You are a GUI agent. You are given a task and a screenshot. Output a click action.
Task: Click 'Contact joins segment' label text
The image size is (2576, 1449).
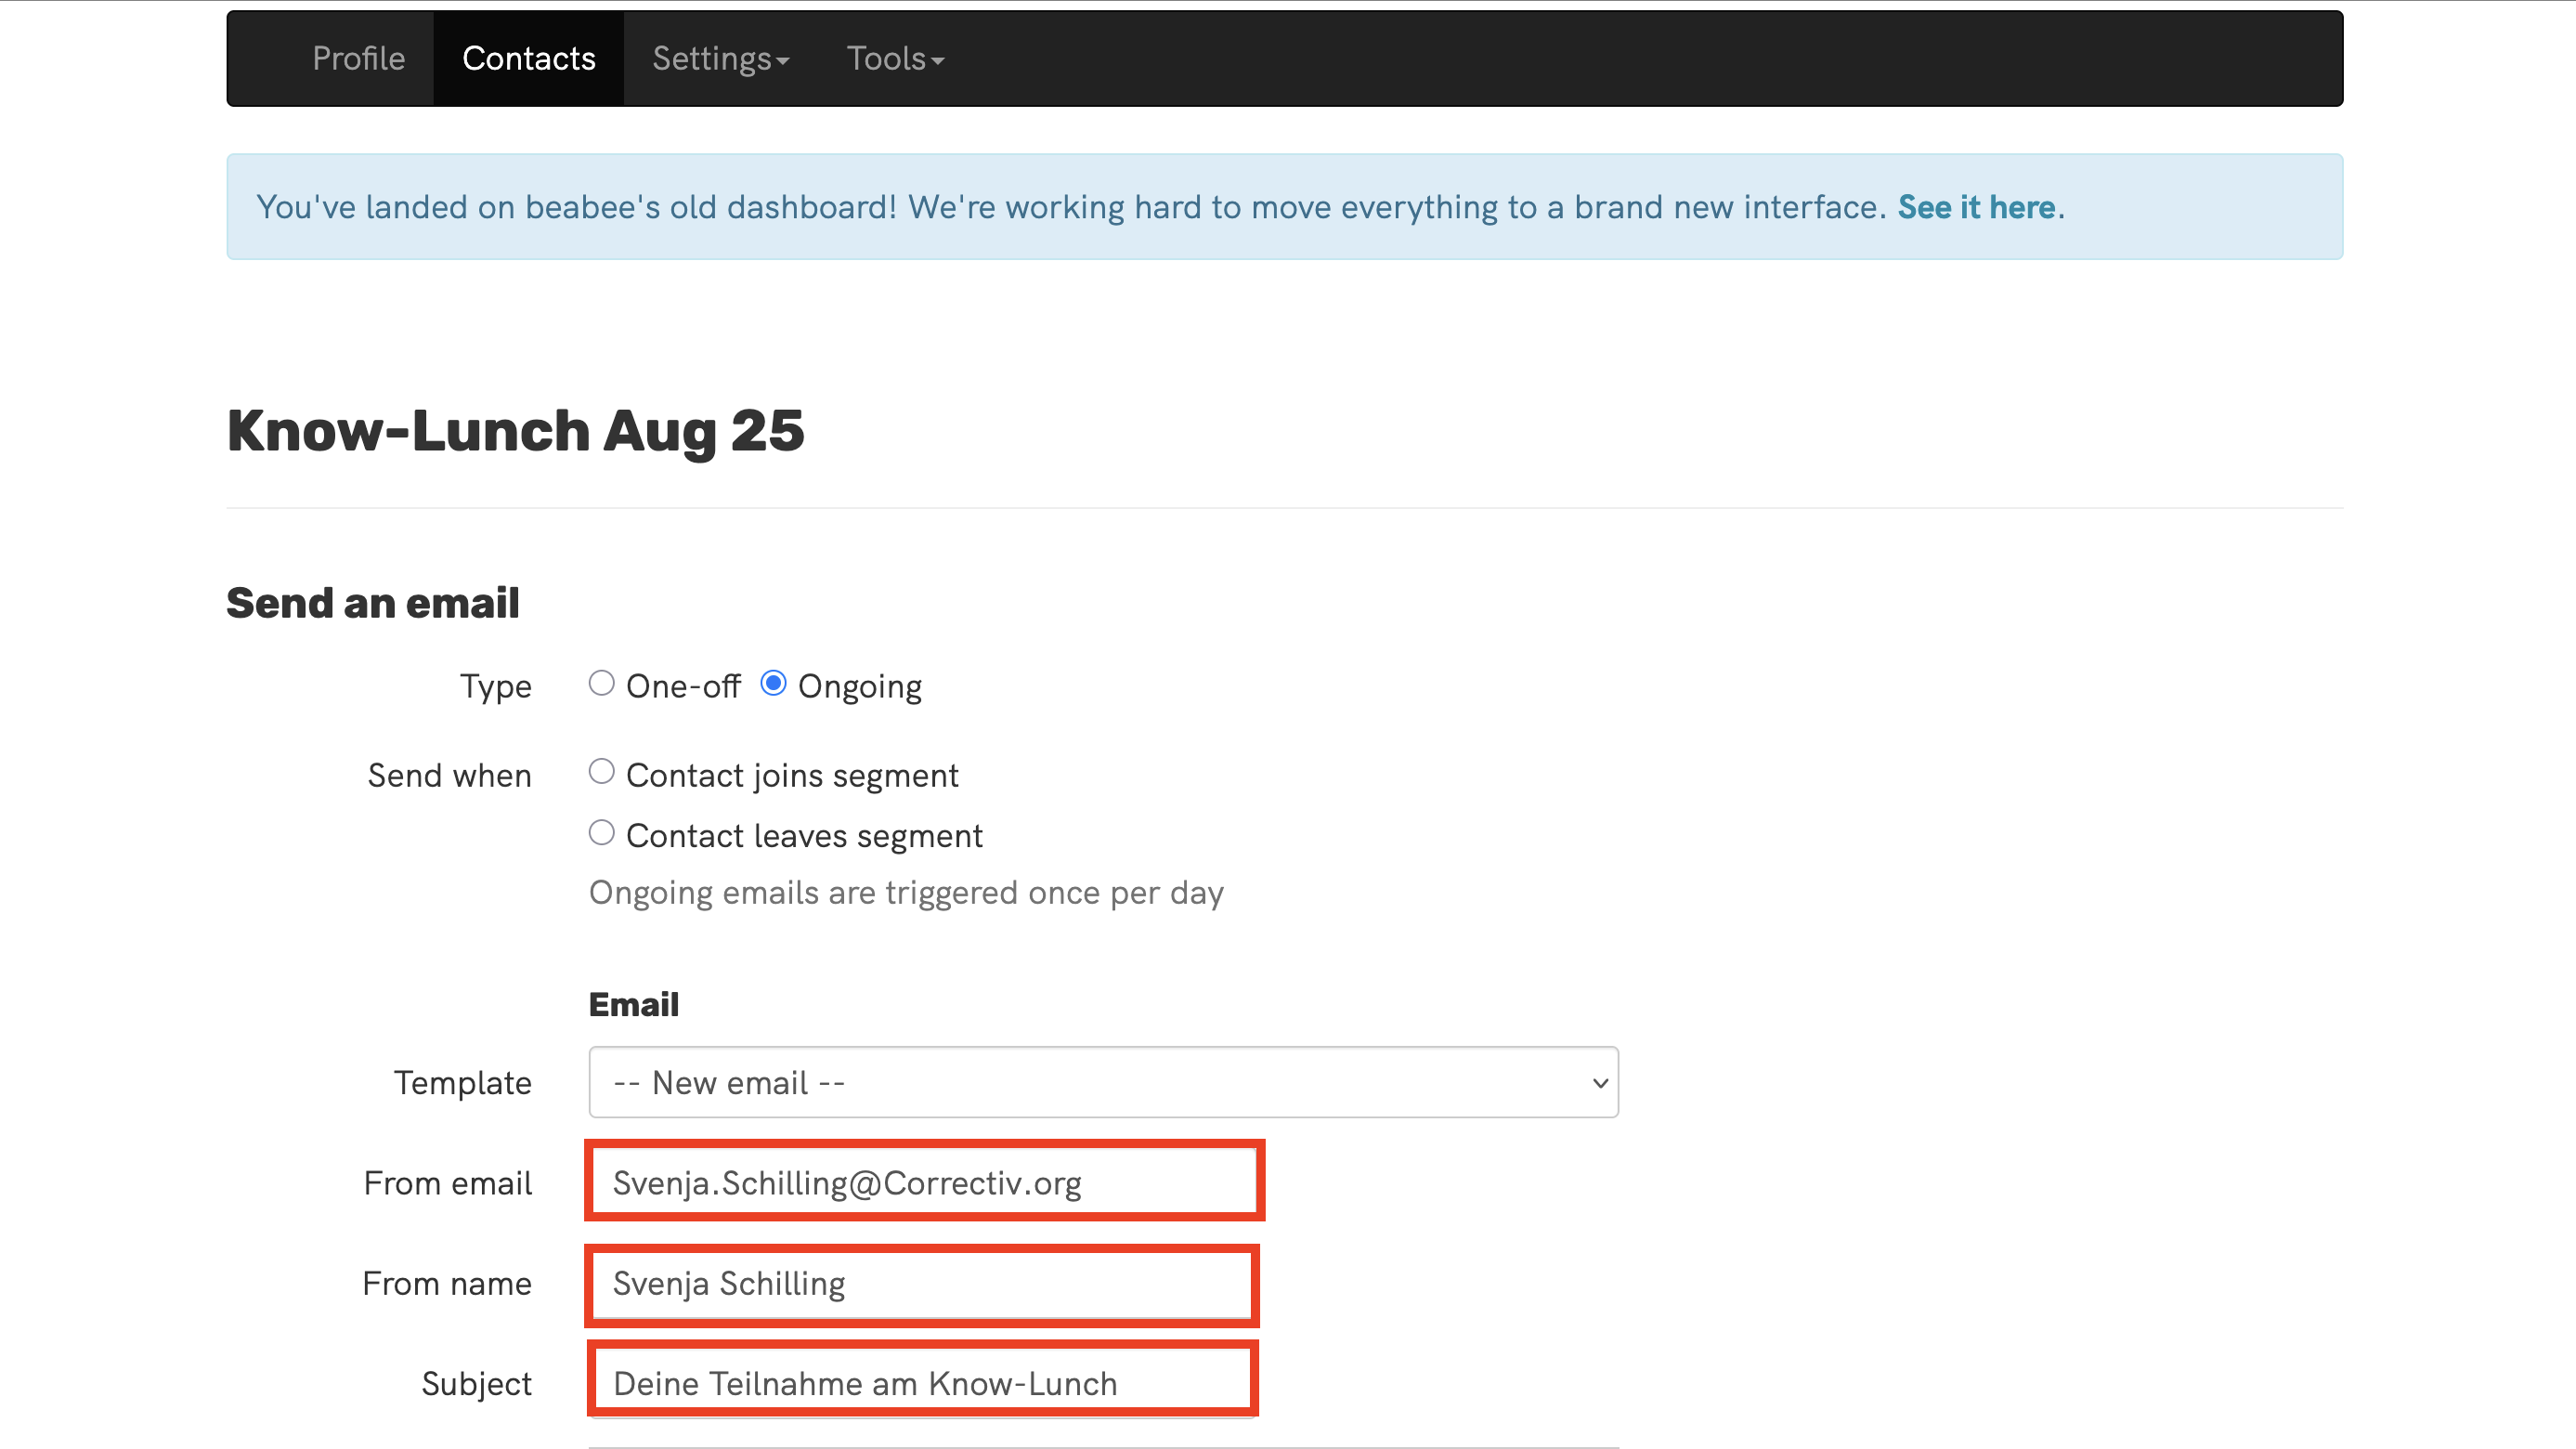click(x=792, y=776)
